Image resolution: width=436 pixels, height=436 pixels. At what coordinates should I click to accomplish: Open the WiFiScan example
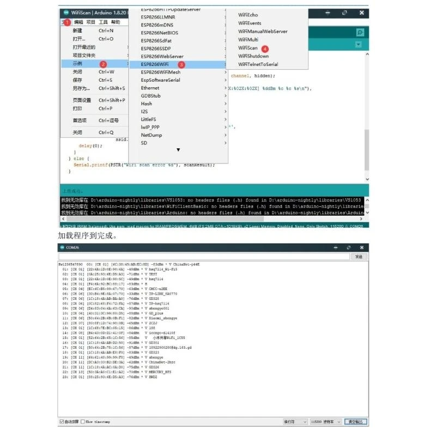click(267, 48)
